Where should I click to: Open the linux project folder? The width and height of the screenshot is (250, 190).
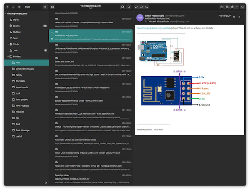click(26, 100)
